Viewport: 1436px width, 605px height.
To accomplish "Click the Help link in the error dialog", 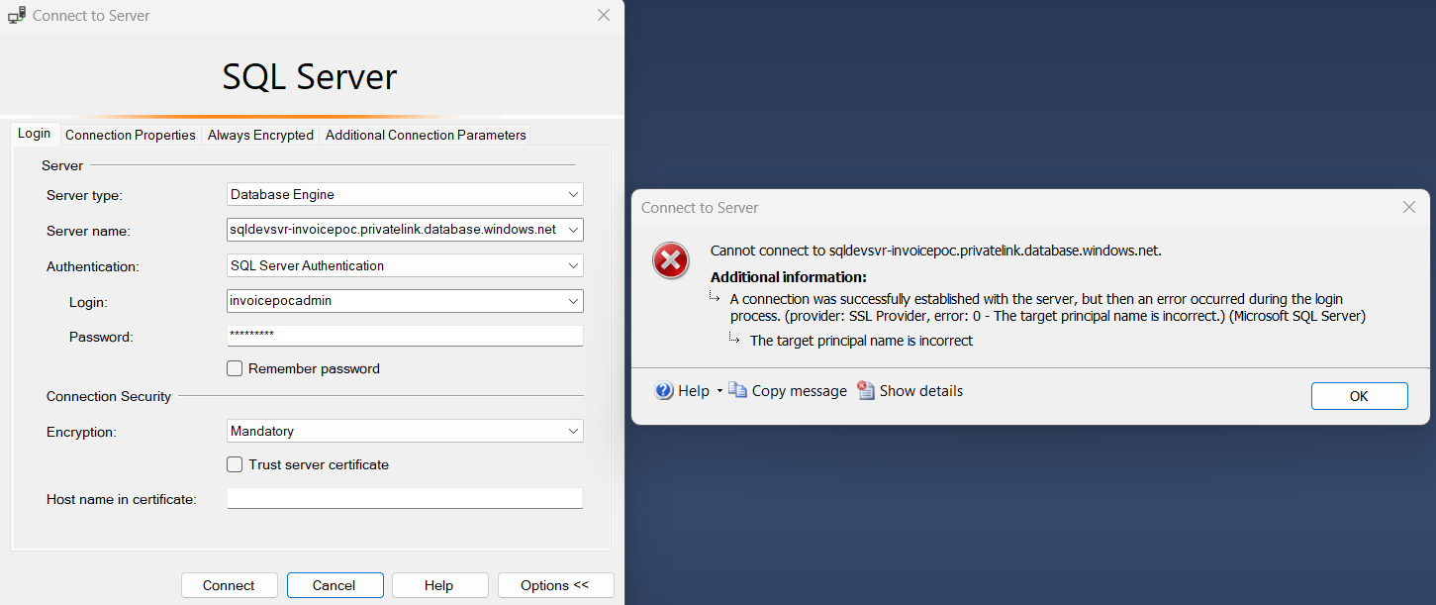I will pos(694,391).
